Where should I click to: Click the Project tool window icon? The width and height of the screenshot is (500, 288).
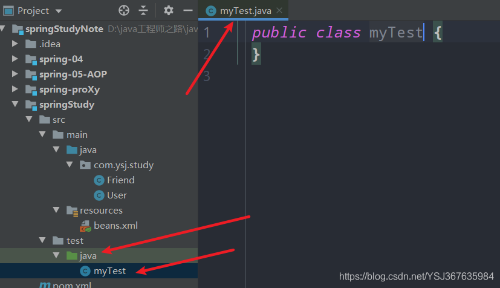point(8,11)
